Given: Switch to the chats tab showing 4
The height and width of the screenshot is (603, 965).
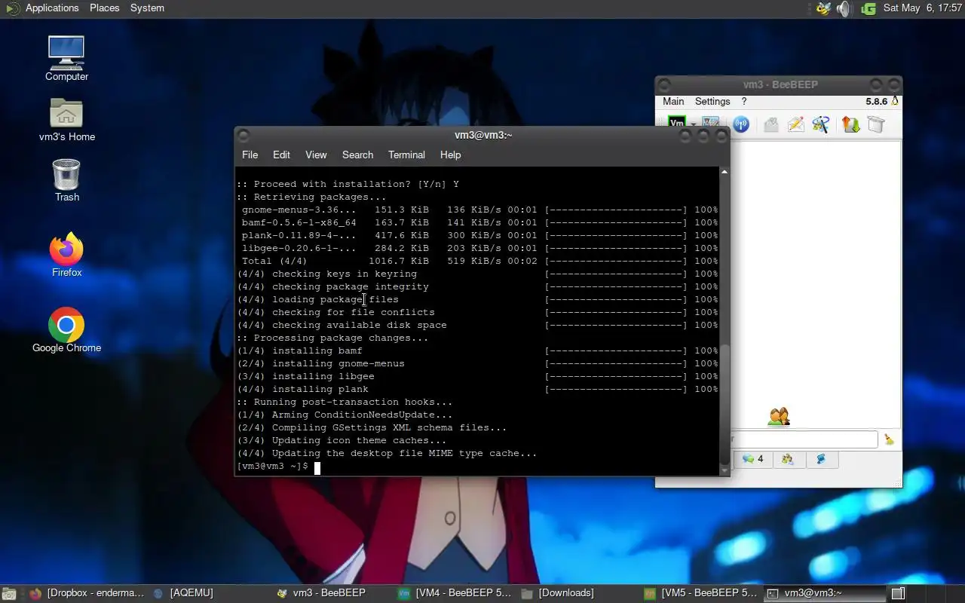Looking at the screenshot, I should point(752,459).
